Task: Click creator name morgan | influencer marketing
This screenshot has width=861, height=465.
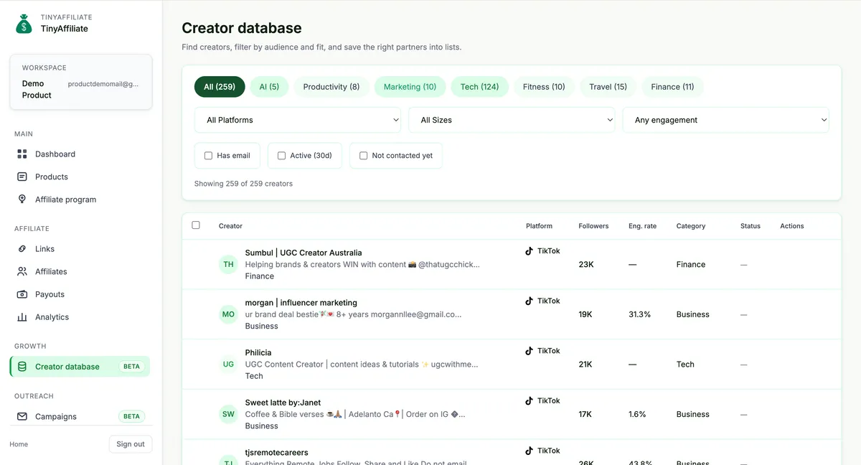Action: (301, 303)
